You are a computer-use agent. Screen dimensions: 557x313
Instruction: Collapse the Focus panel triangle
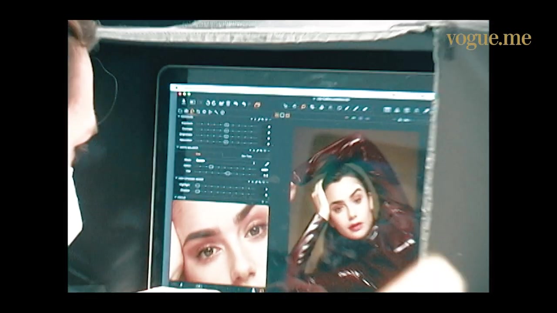click(x=175, y=197)
